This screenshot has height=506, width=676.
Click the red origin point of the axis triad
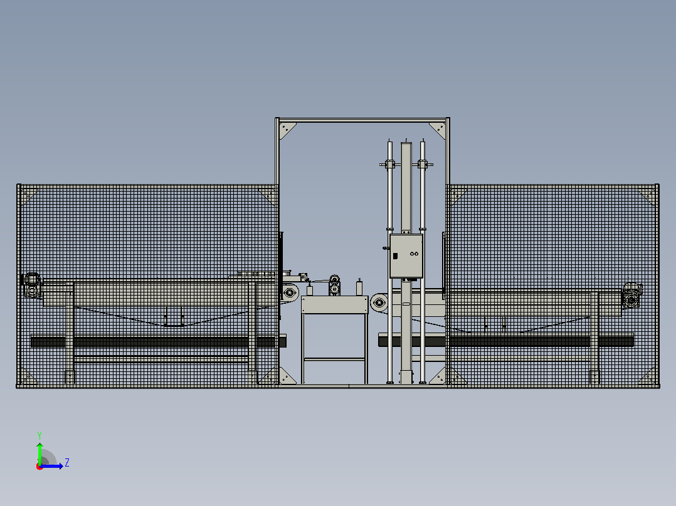(x=40, y=467)
